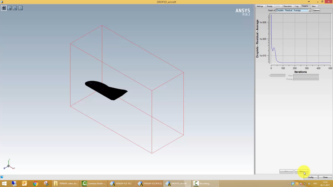Switch to FENSAP-ICE [R18.2] taskbar window
Screen dimensions: 333x187
[150, 183]
